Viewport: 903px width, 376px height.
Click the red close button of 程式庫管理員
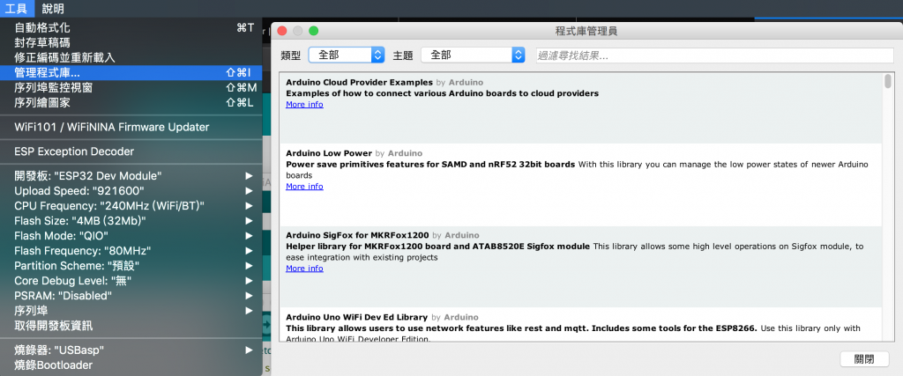(282, 31)
